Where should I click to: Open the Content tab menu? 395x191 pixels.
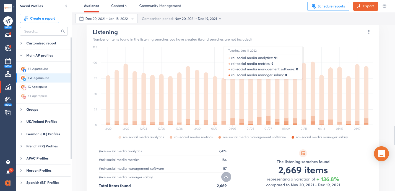[x=119, y=6]
